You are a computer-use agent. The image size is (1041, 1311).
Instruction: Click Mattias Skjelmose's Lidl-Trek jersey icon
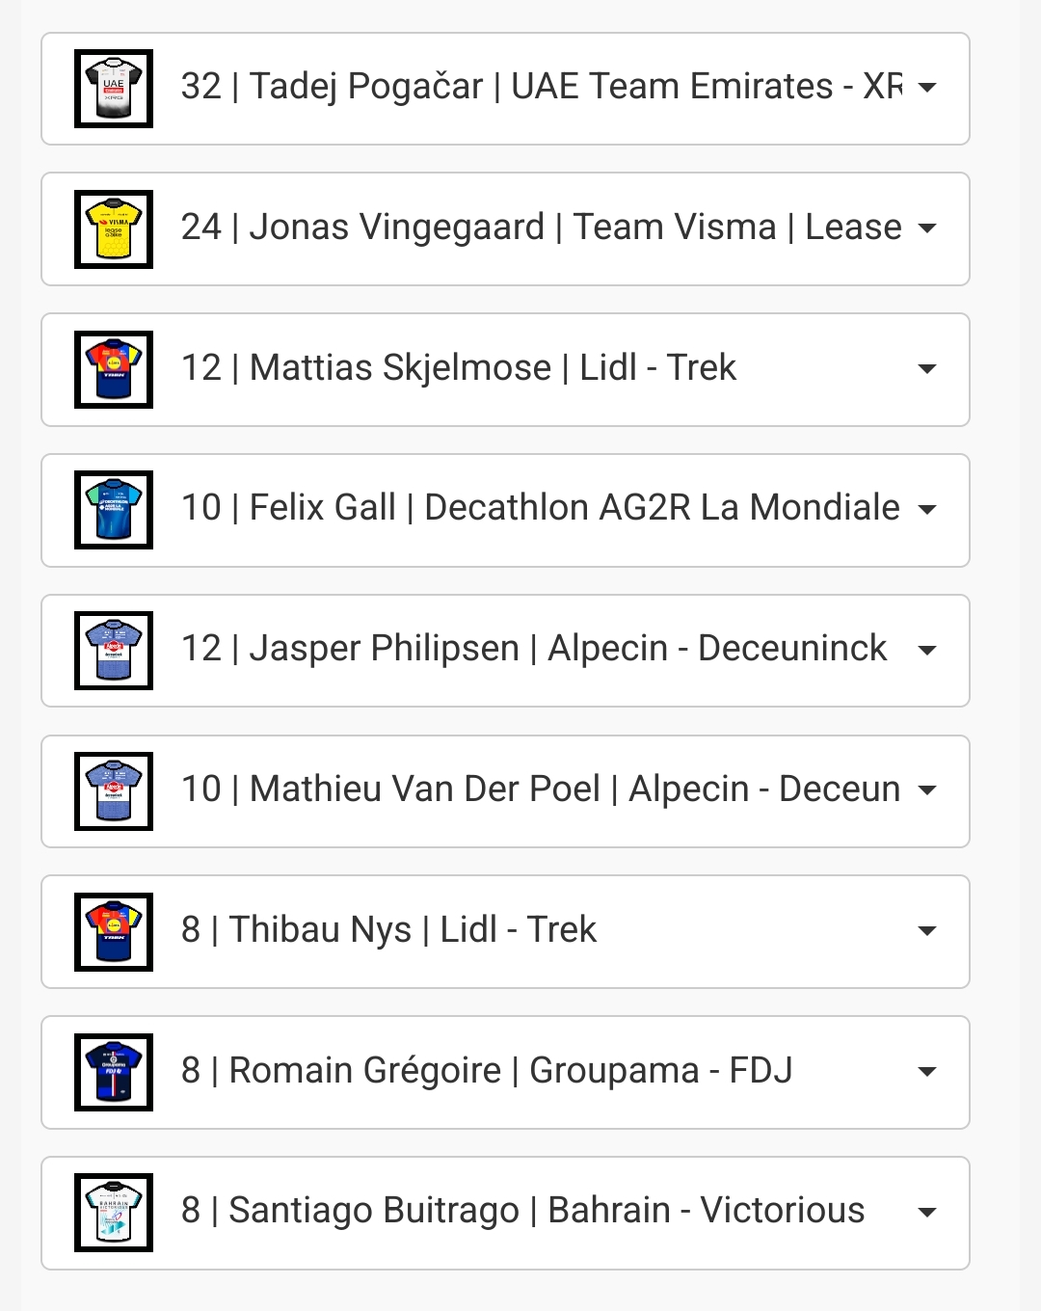[114, 370]
